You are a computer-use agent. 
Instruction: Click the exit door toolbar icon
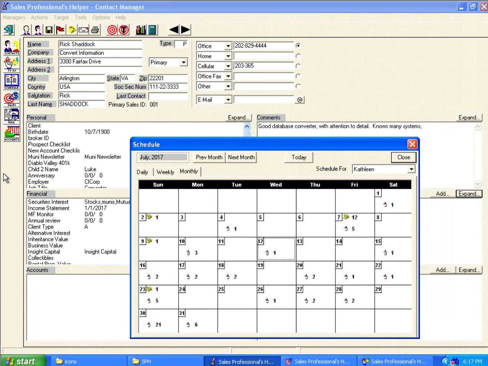pyautogui.click(x=9, y=29)
